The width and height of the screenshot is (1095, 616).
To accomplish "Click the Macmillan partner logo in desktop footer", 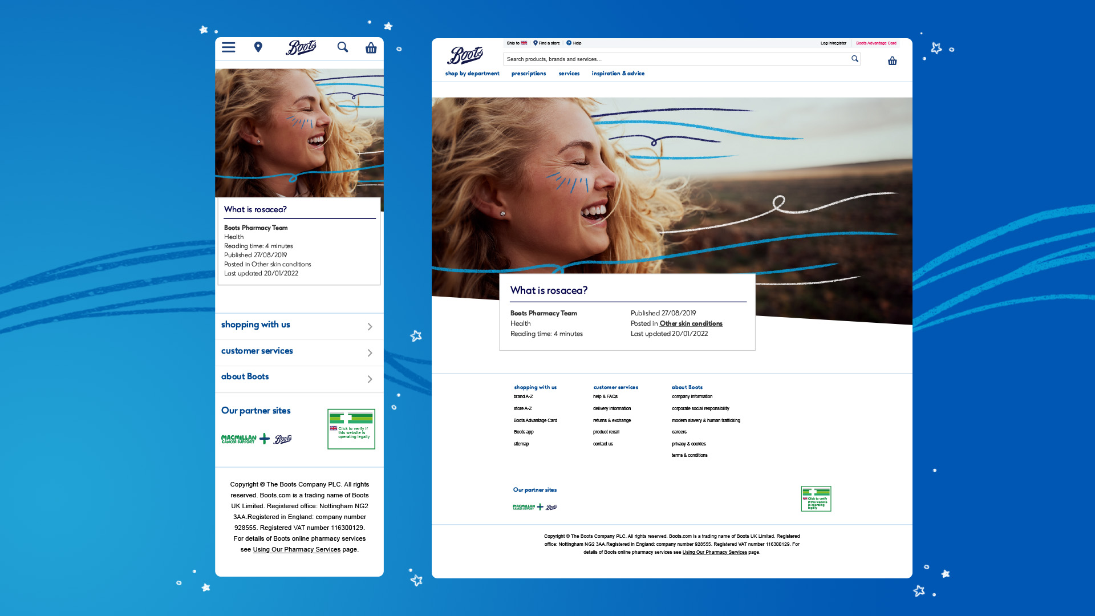I will point(524,507).
